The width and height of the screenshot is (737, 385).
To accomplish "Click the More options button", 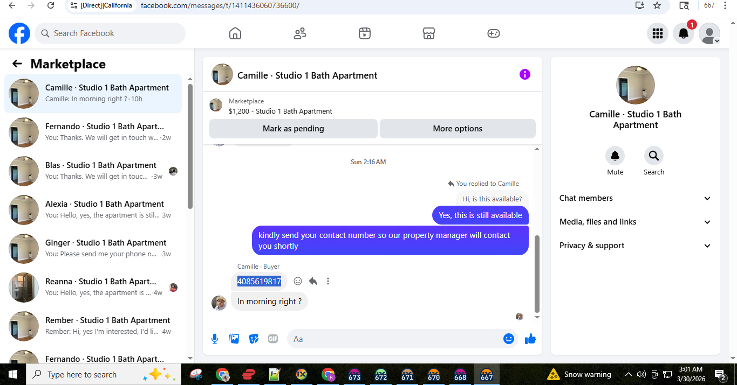I will [x=458, y=129].
